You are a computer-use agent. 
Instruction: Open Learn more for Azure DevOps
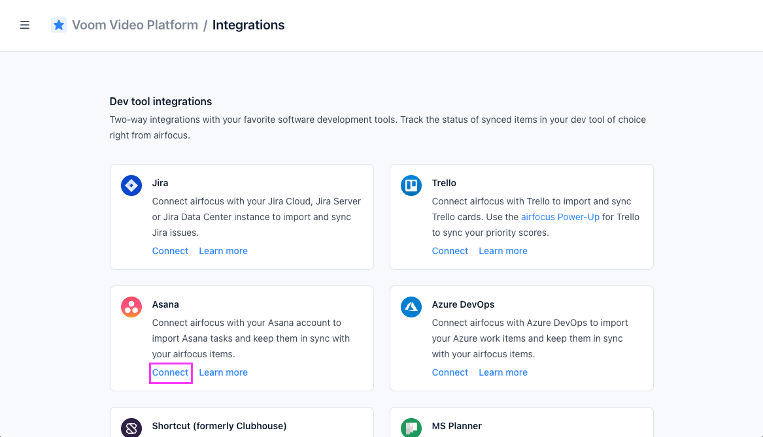click(x=503, y=372)
